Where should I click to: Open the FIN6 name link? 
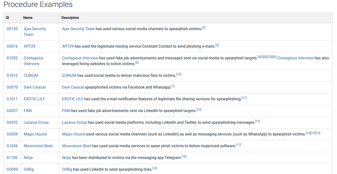pyautogui.click(x=28, y=111)
